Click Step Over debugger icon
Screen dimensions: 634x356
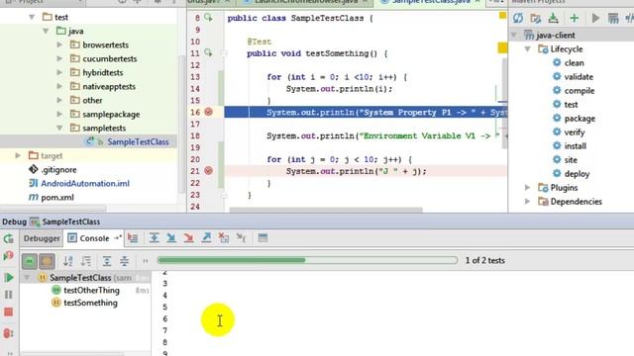(x=154, y=238)
